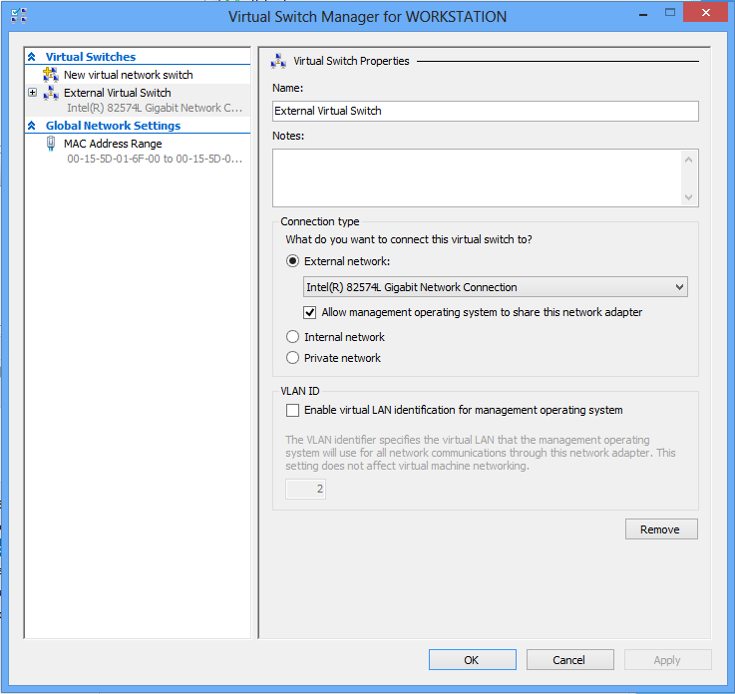Click the OK button

(473, 660)
